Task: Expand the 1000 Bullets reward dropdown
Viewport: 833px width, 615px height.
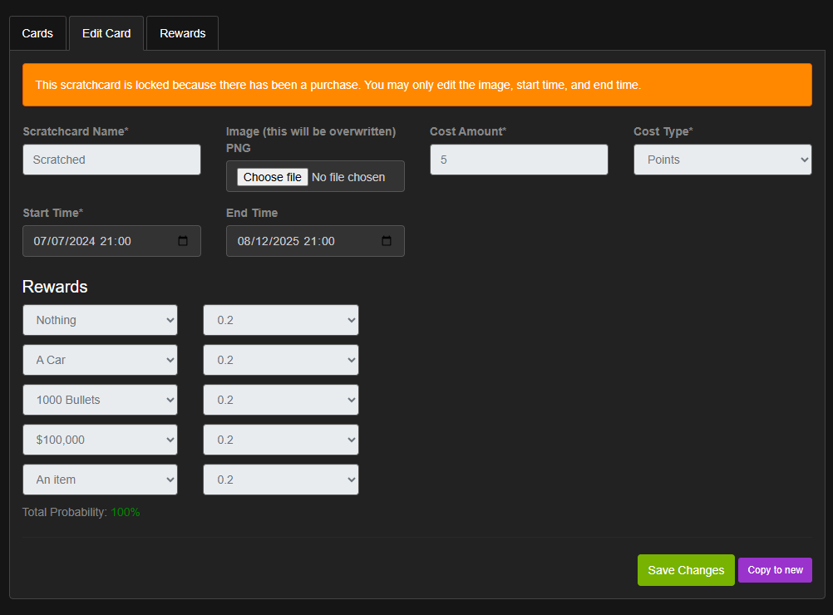Action: (100, 400)
